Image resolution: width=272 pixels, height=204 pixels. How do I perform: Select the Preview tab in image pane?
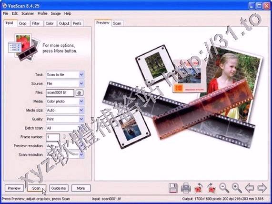pos(103,23)
